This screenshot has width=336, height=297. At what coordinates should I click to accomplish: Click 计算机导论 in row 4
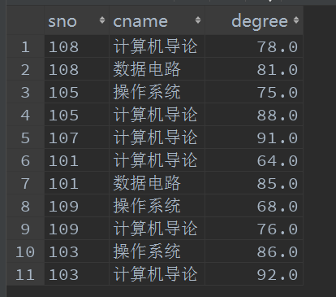point(157,115)
